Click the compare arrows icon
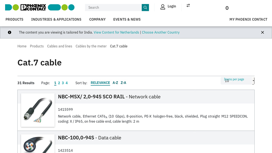272x153 pixels. (x=188, y=5)
